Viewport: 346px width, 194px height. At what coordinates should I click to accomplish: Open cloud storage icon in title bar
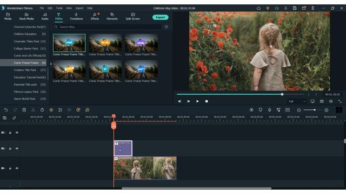click(258, 8)
